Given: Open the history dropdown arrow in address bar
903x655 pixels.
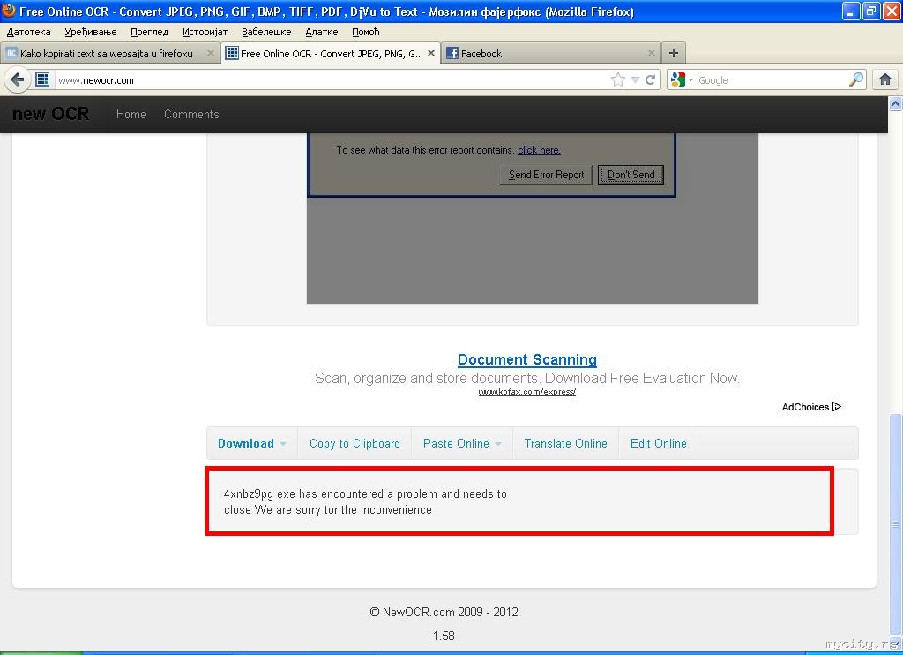Looking at the screenshot, I should pyautogui.click(x=635, y=80).
